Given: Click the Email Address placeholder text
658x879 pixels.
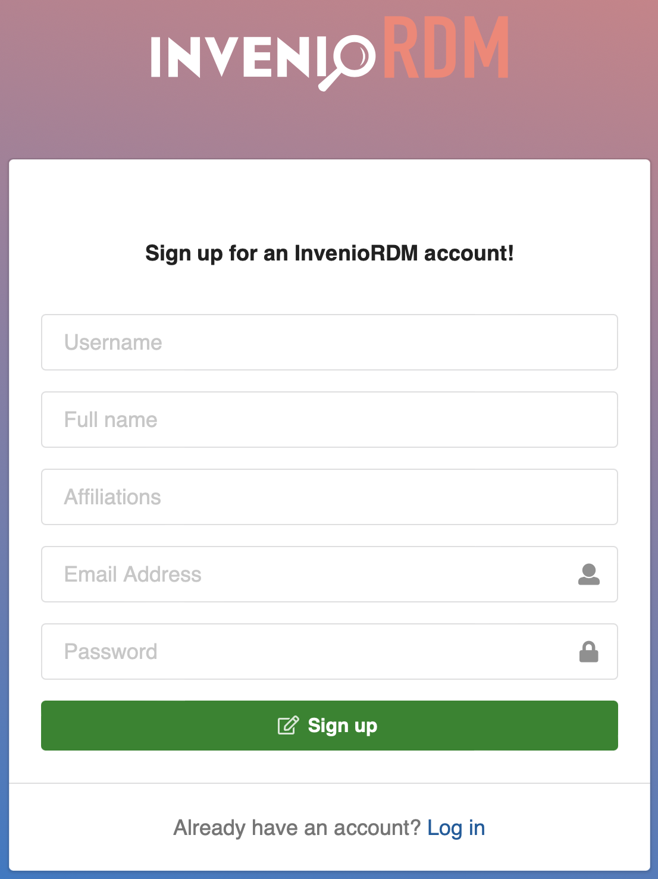Looking at the screenshot, I should click(133, 575).
